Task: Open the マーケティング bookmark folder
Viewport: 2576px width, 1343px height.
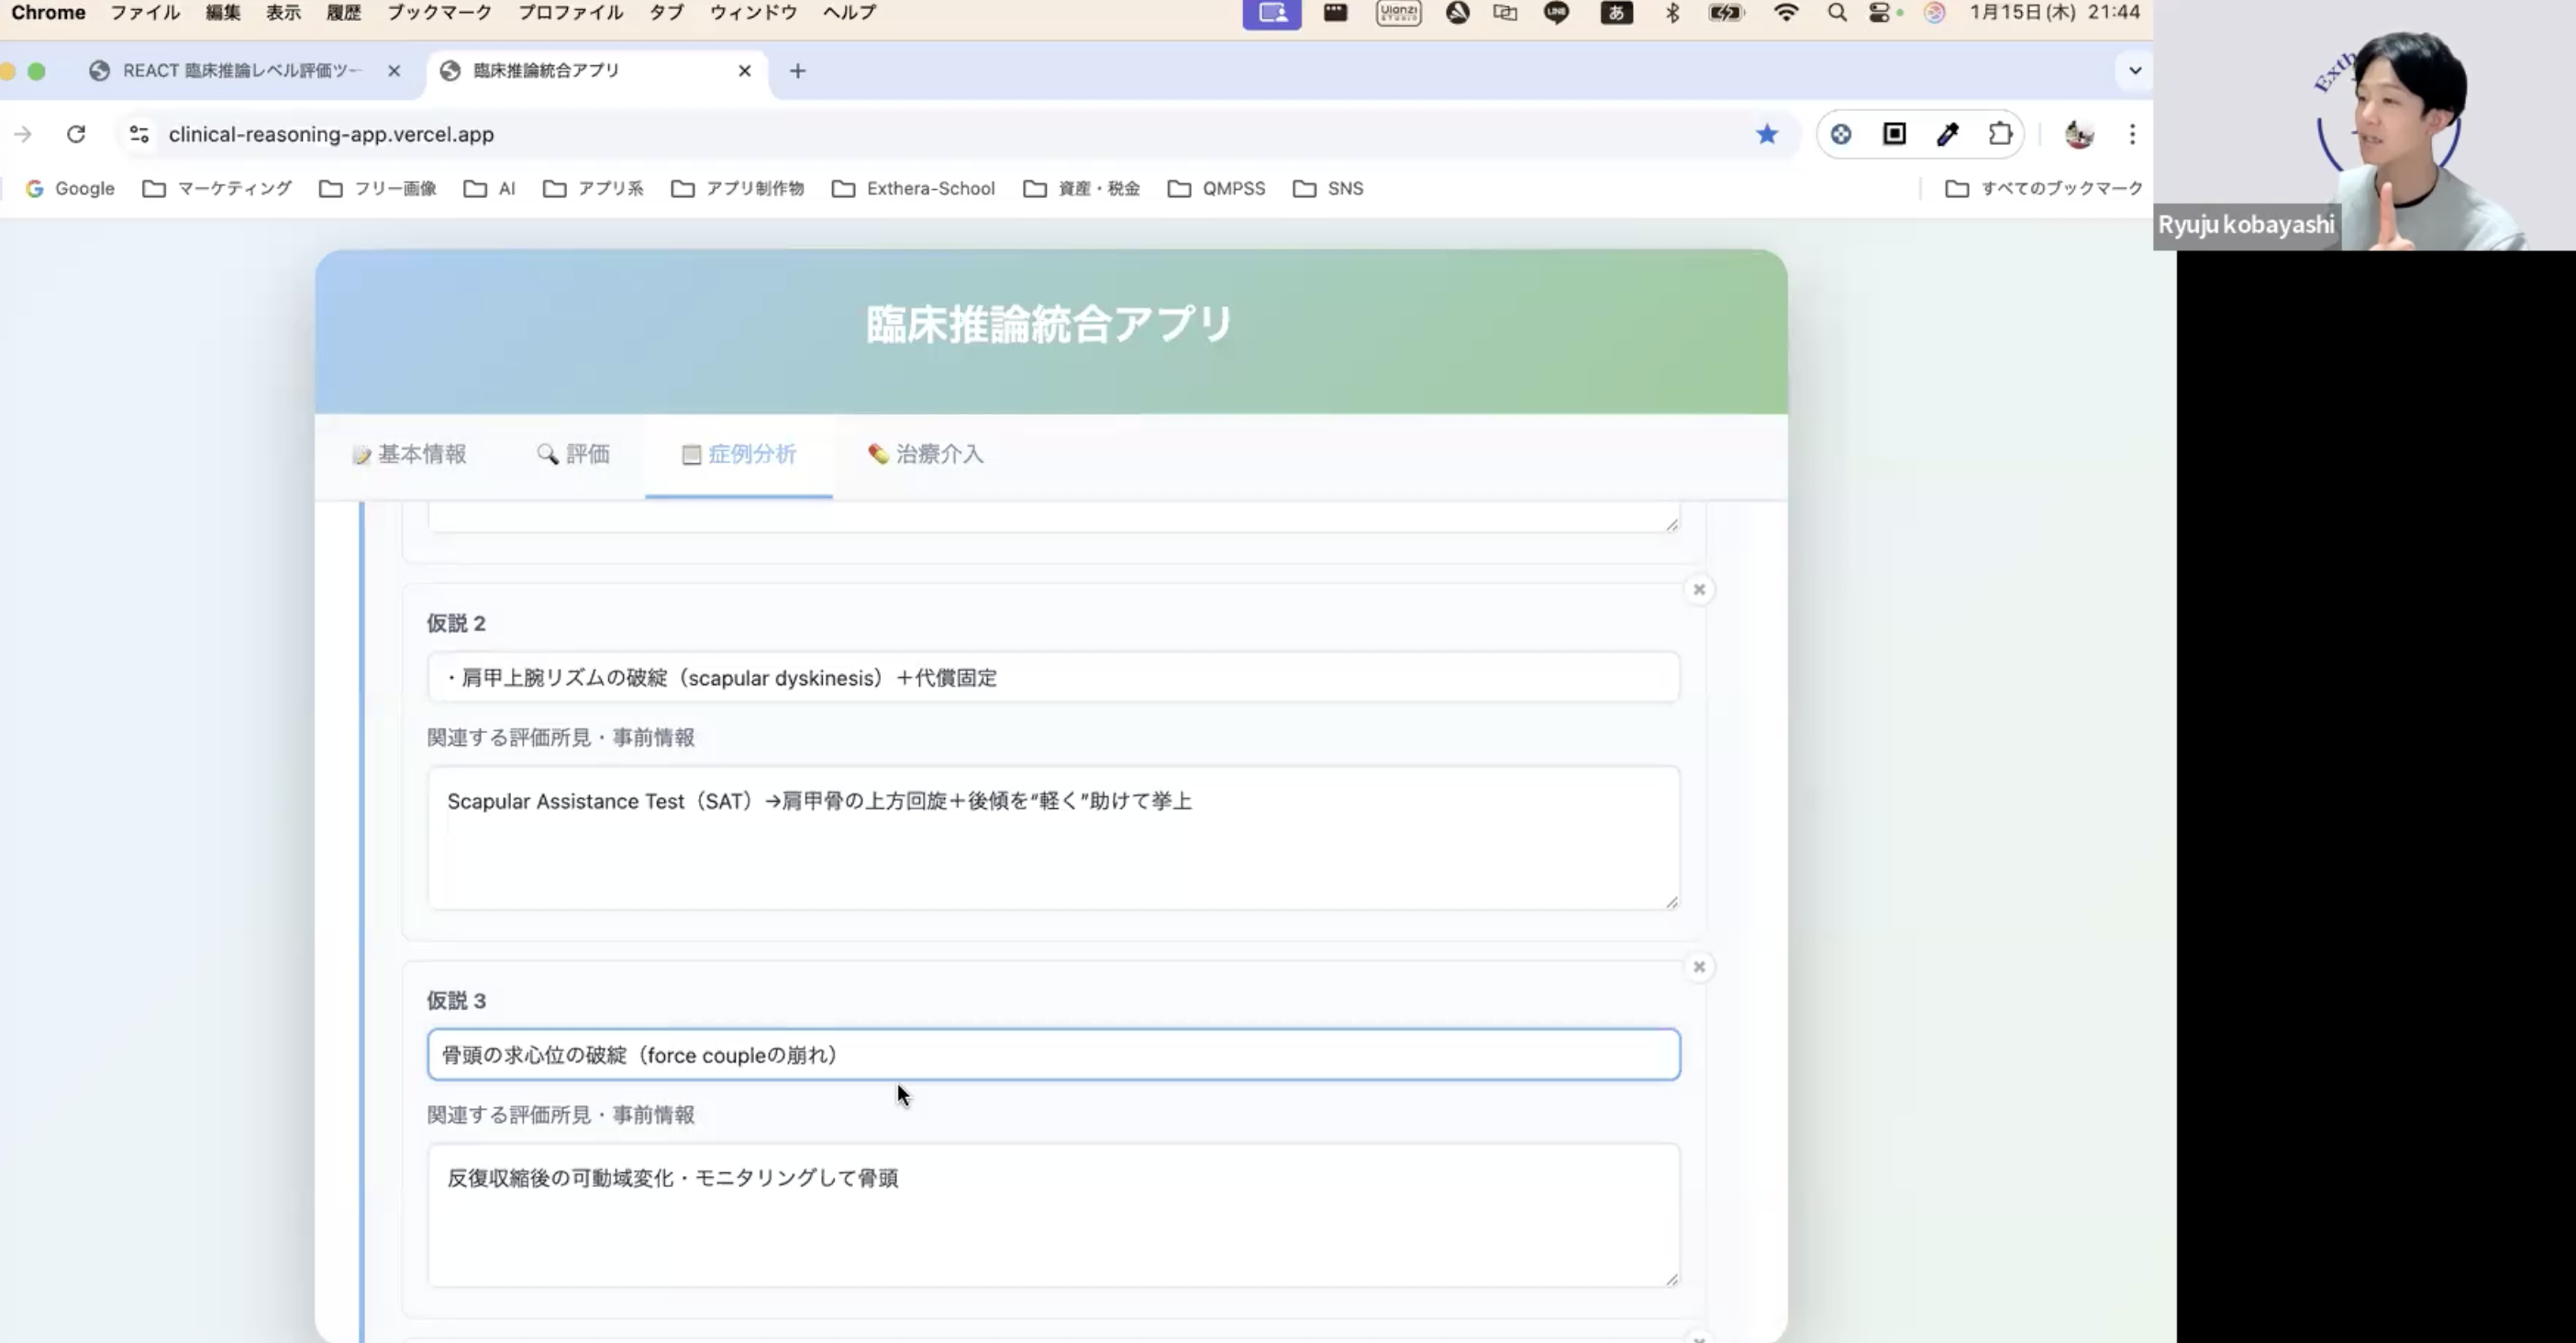Action: [x=218, y=188]
